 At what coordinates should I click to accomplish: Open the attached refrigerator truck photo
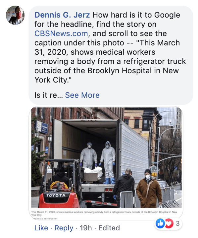point(106,157)
